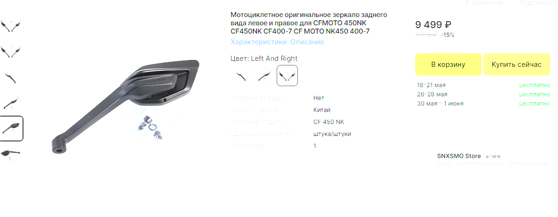The width and height of the screenshot is (558, 217).
Task: Open the last partially visible thumbnail
Action: click(11, 152)
